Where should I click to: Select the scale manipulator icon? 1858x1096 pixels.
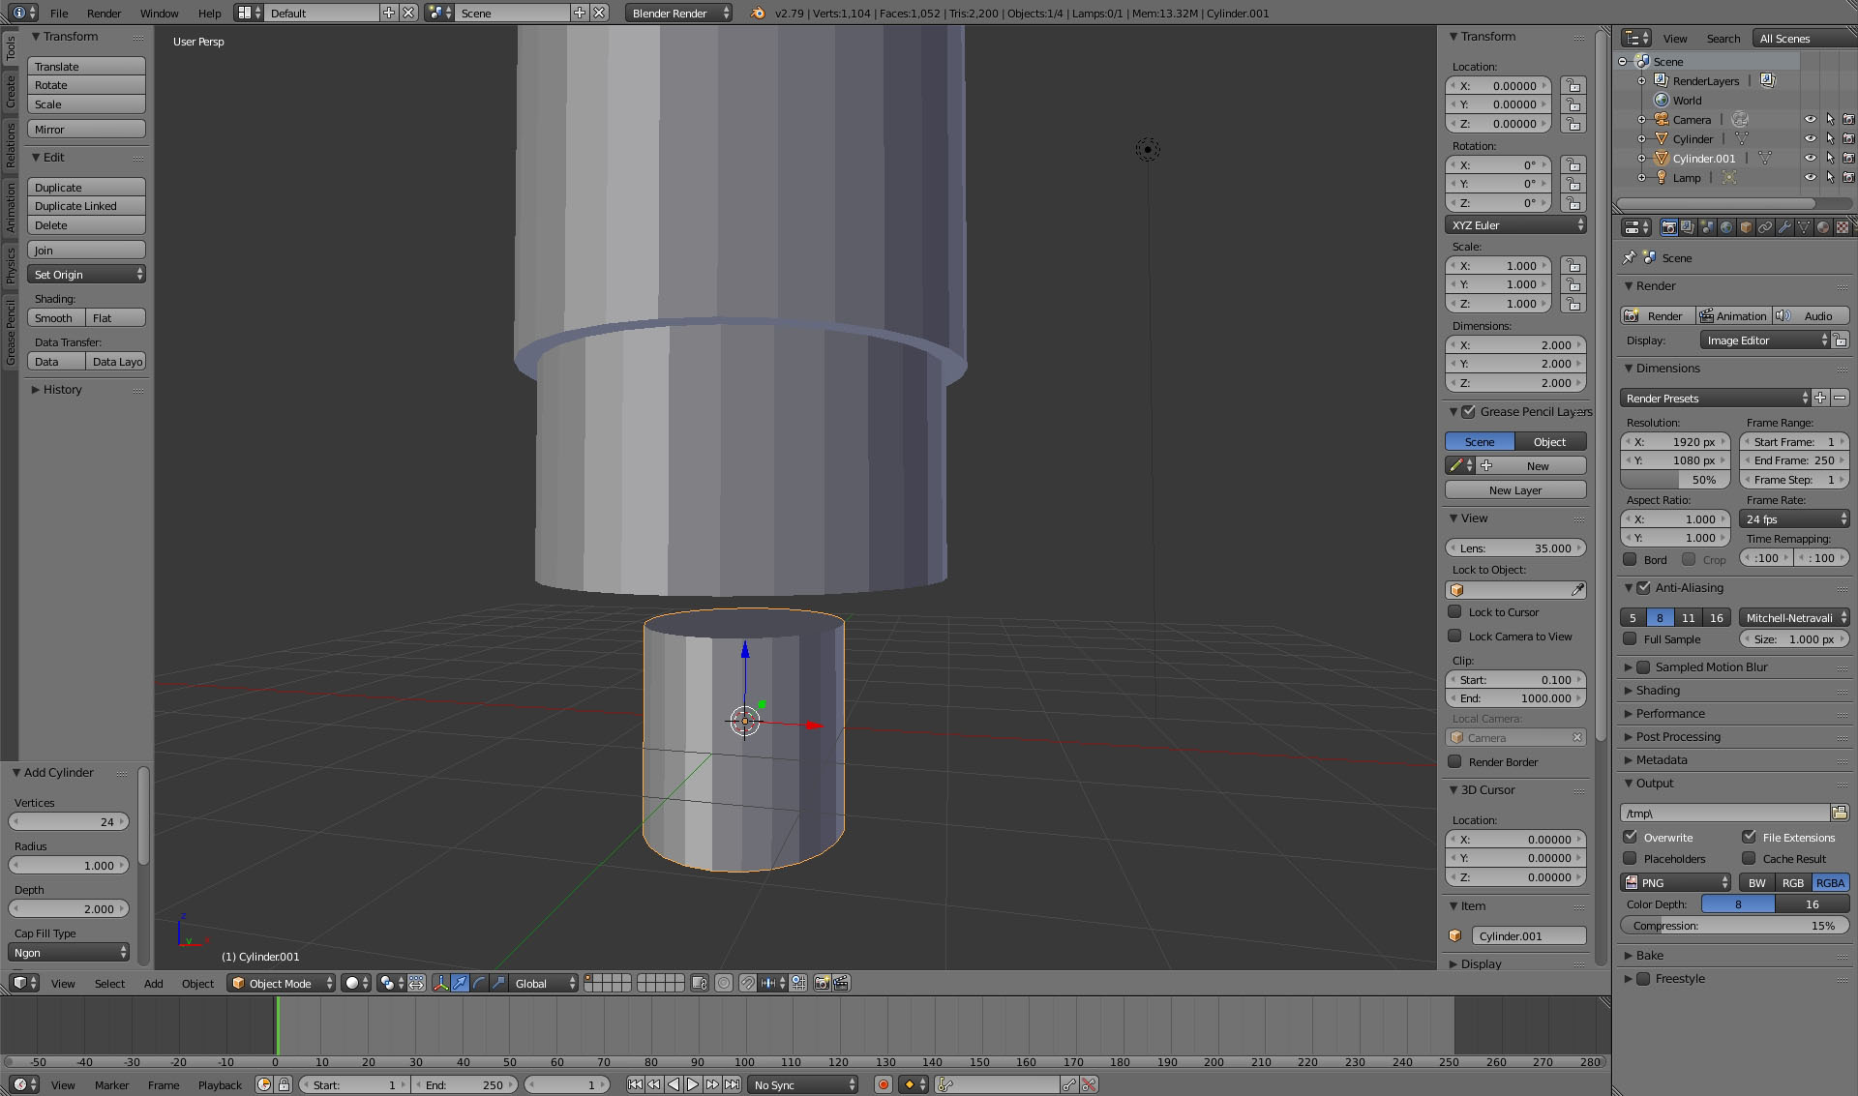(x=499, y=983)
